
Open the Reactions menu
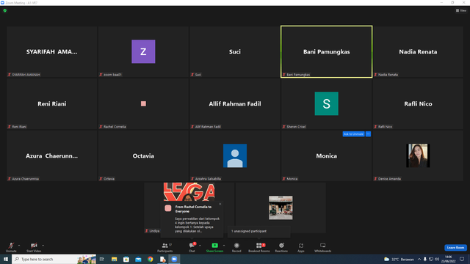pyautogui.click(x=281, y=247)
